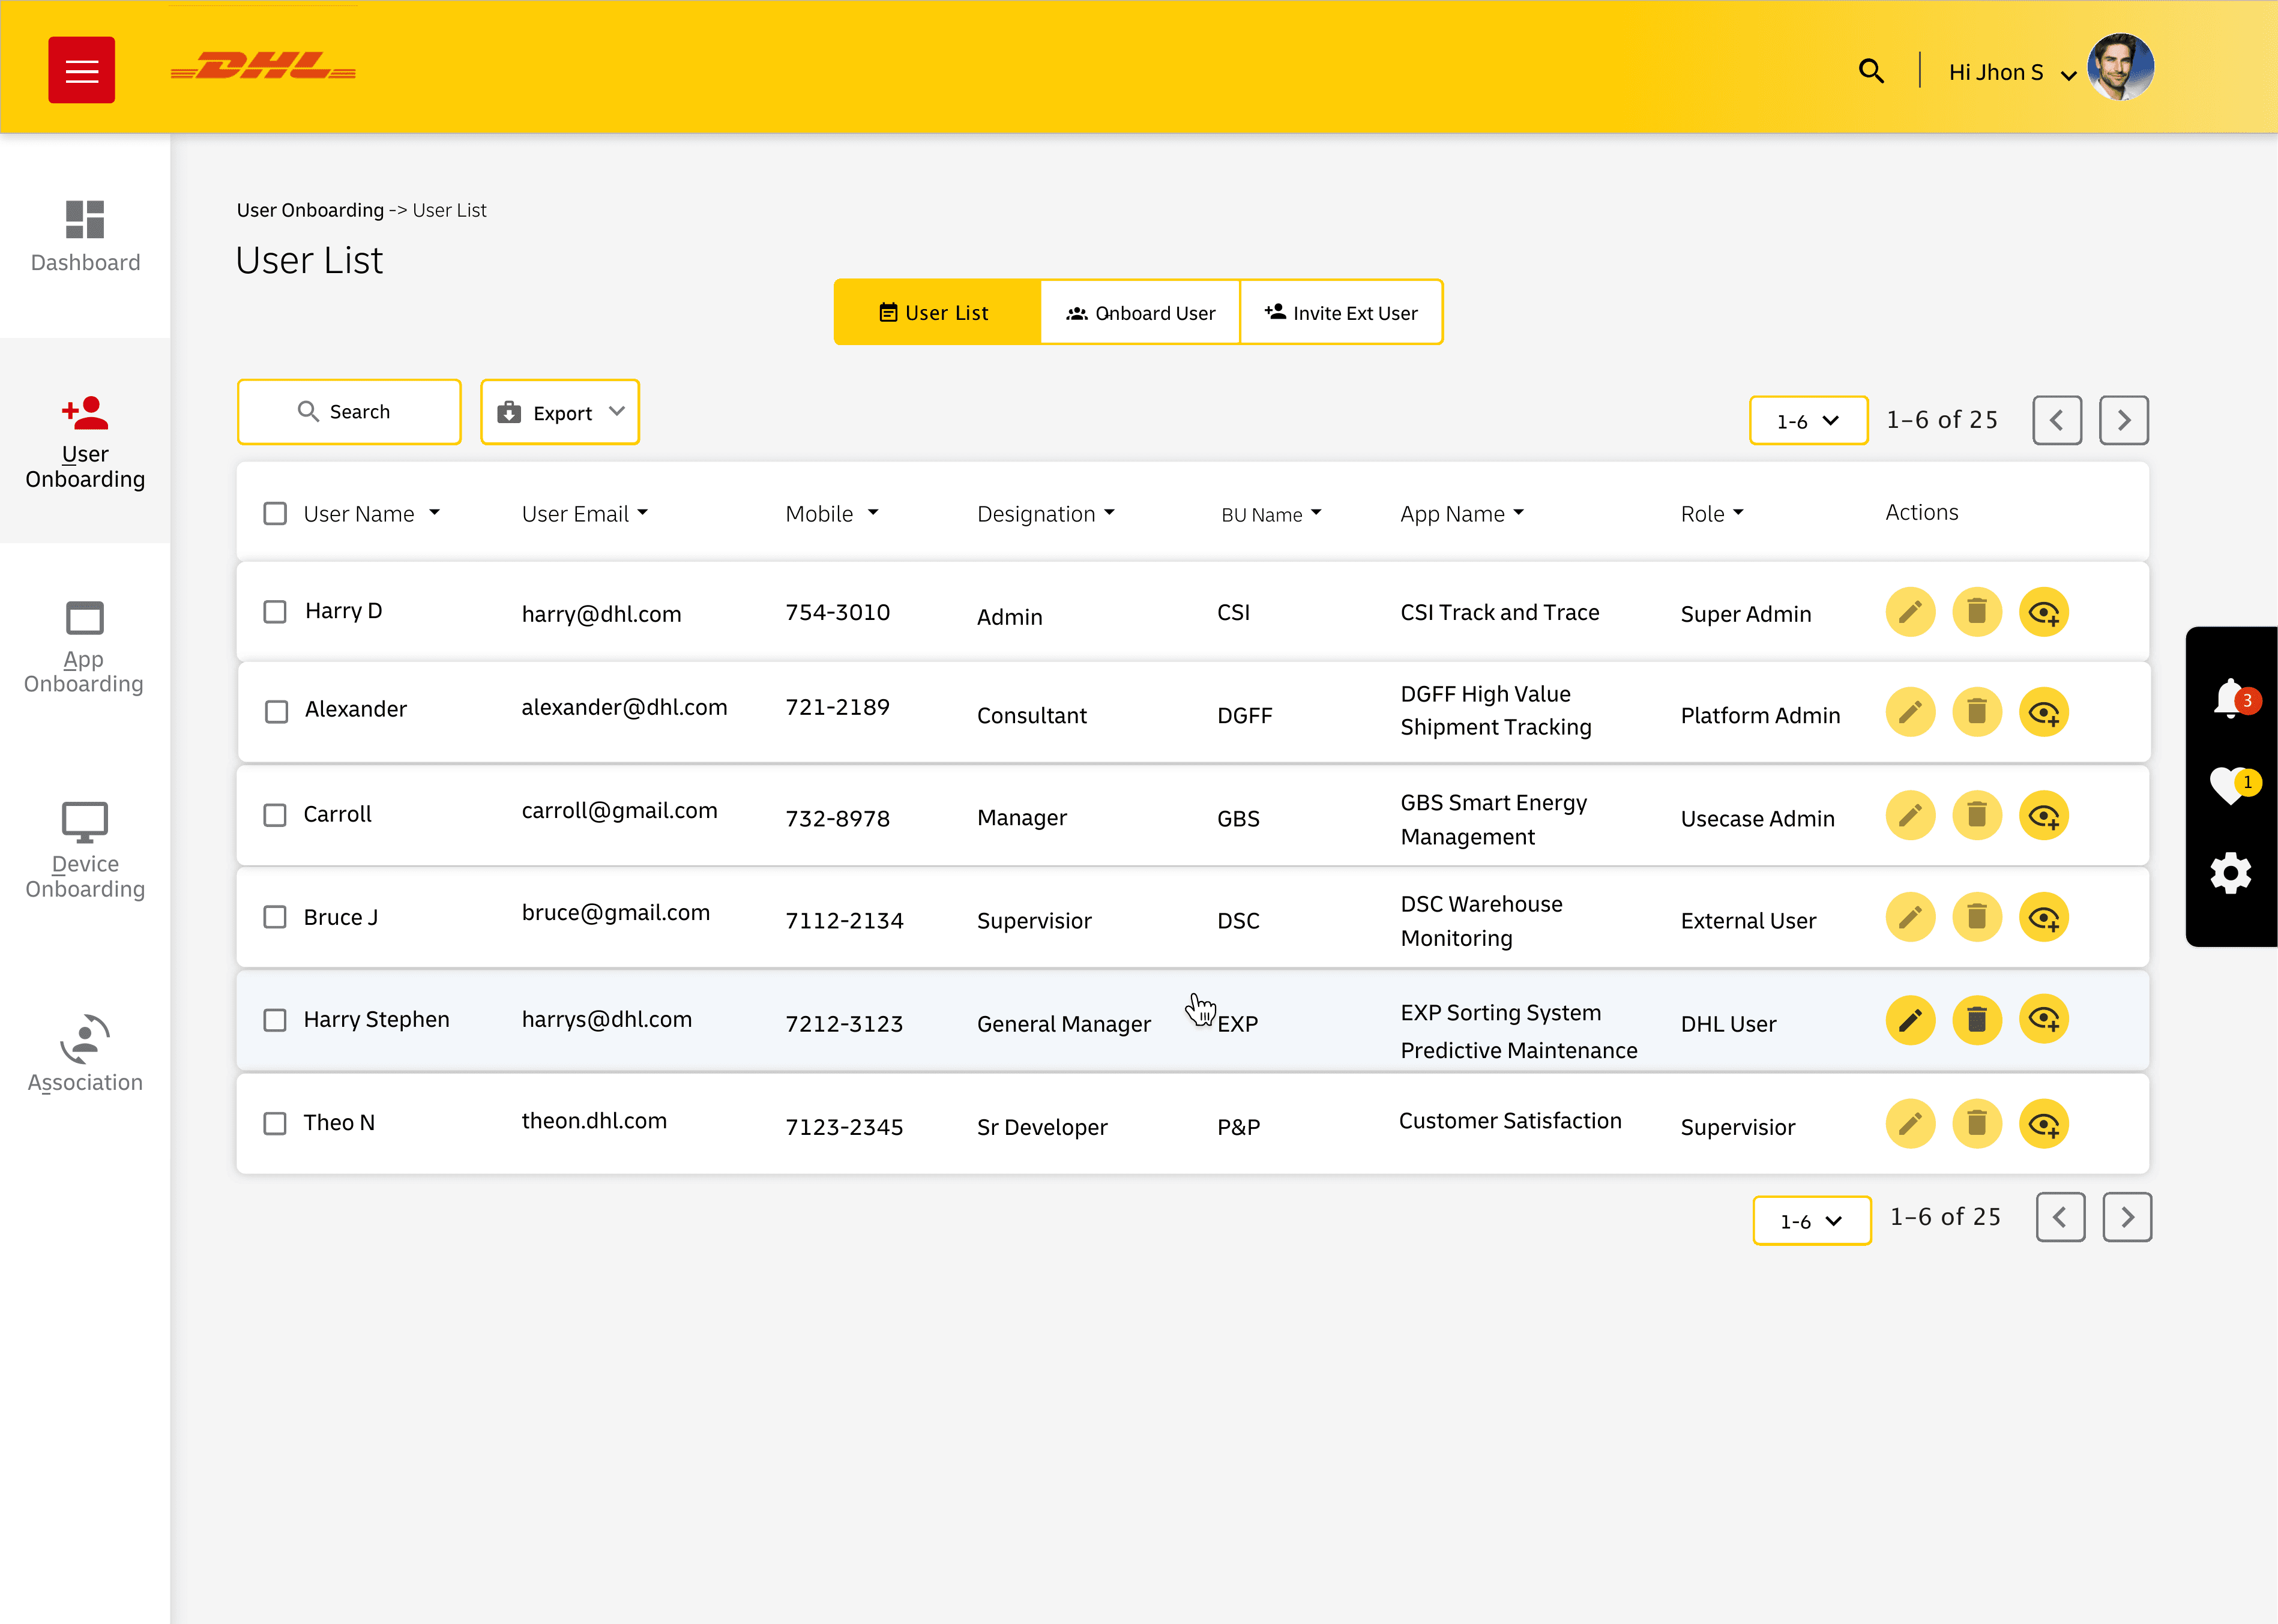The height and width of the screenshot is (1624, 2278).
Task: Open the BU Name column filter
Action: pyautogui.click(x=1316, y=512)
